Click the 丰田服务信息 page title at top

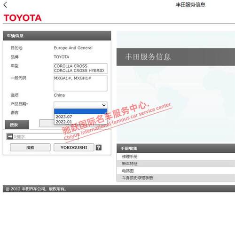coord(190,5)
